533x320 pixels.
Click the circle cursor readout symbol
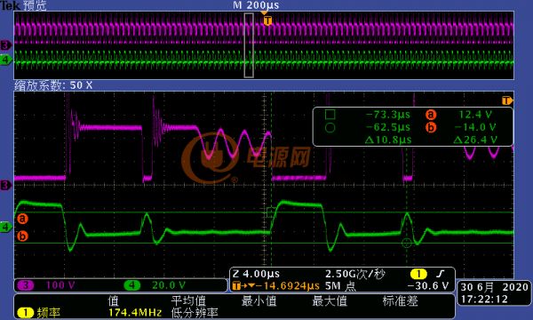(x=330, y=128)
